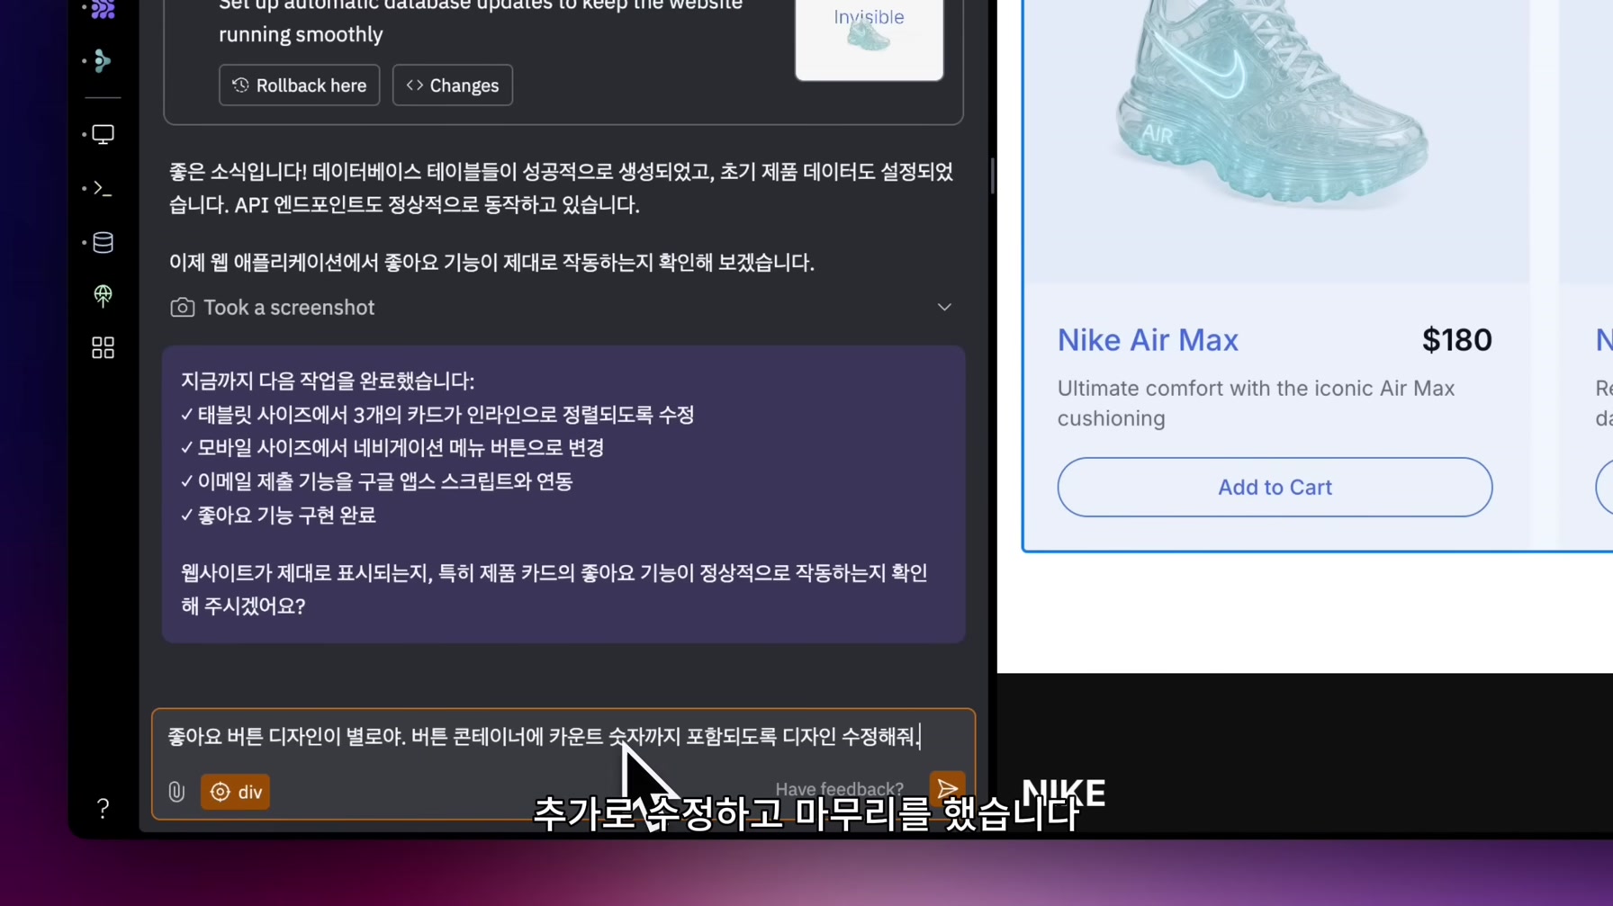This screenshot has width=1613, height=906.
Task: Click the orange send message arrow button
Action: (947, 789)
